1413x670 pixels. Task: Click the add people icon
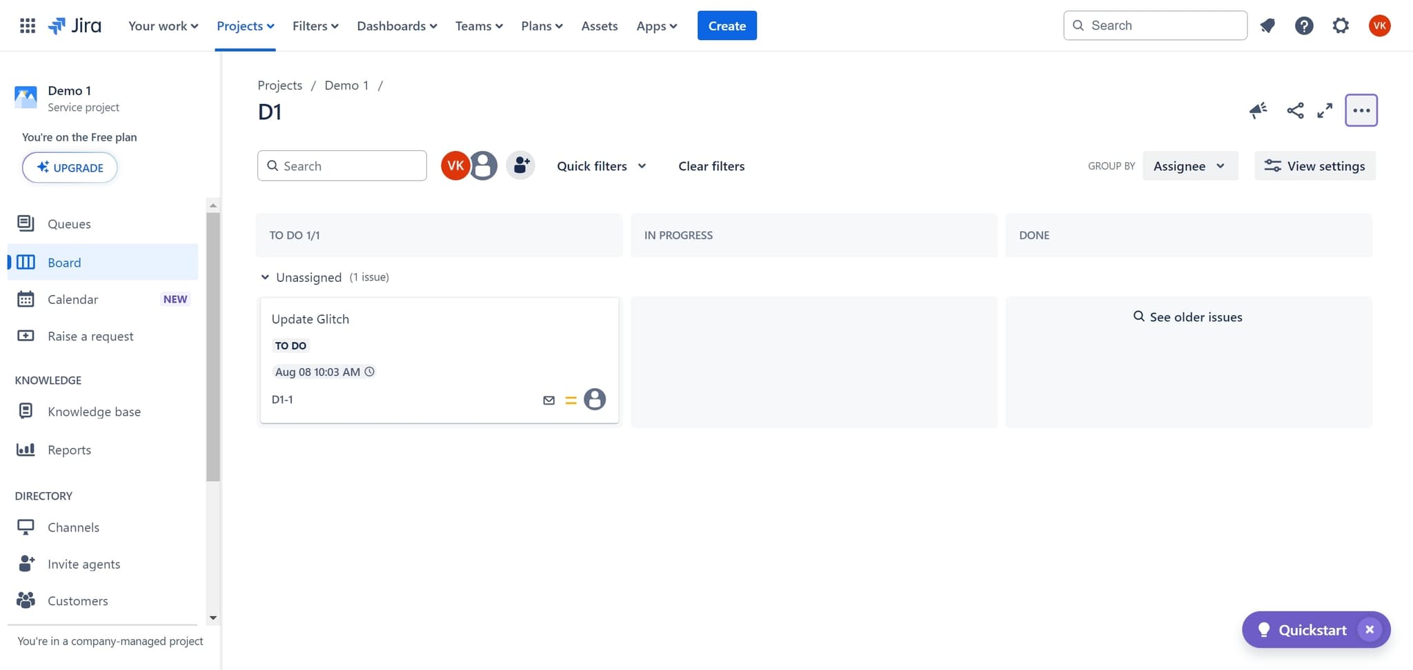click(521, 165)
